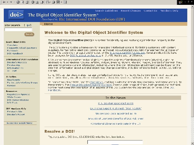This screenshot has height=145, width=194.
Task: Open Membership sidebar link
Action: (x=13, y=65)
